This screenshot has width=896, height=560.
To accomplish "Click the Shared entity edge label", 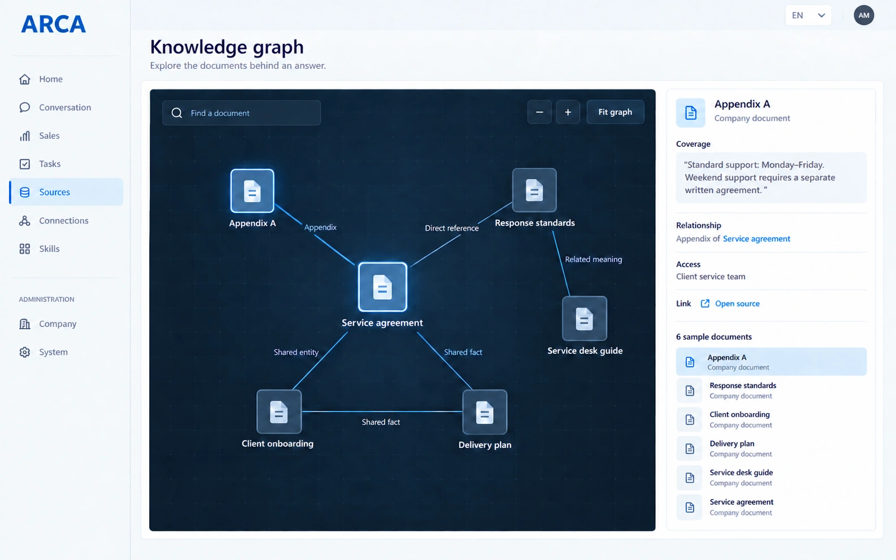I will tap(296, 352).
